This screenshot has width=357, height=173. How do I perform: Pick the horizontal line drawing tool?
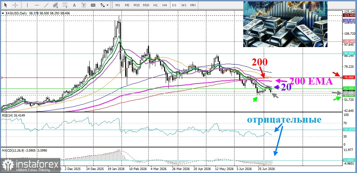tap(37, 5)
